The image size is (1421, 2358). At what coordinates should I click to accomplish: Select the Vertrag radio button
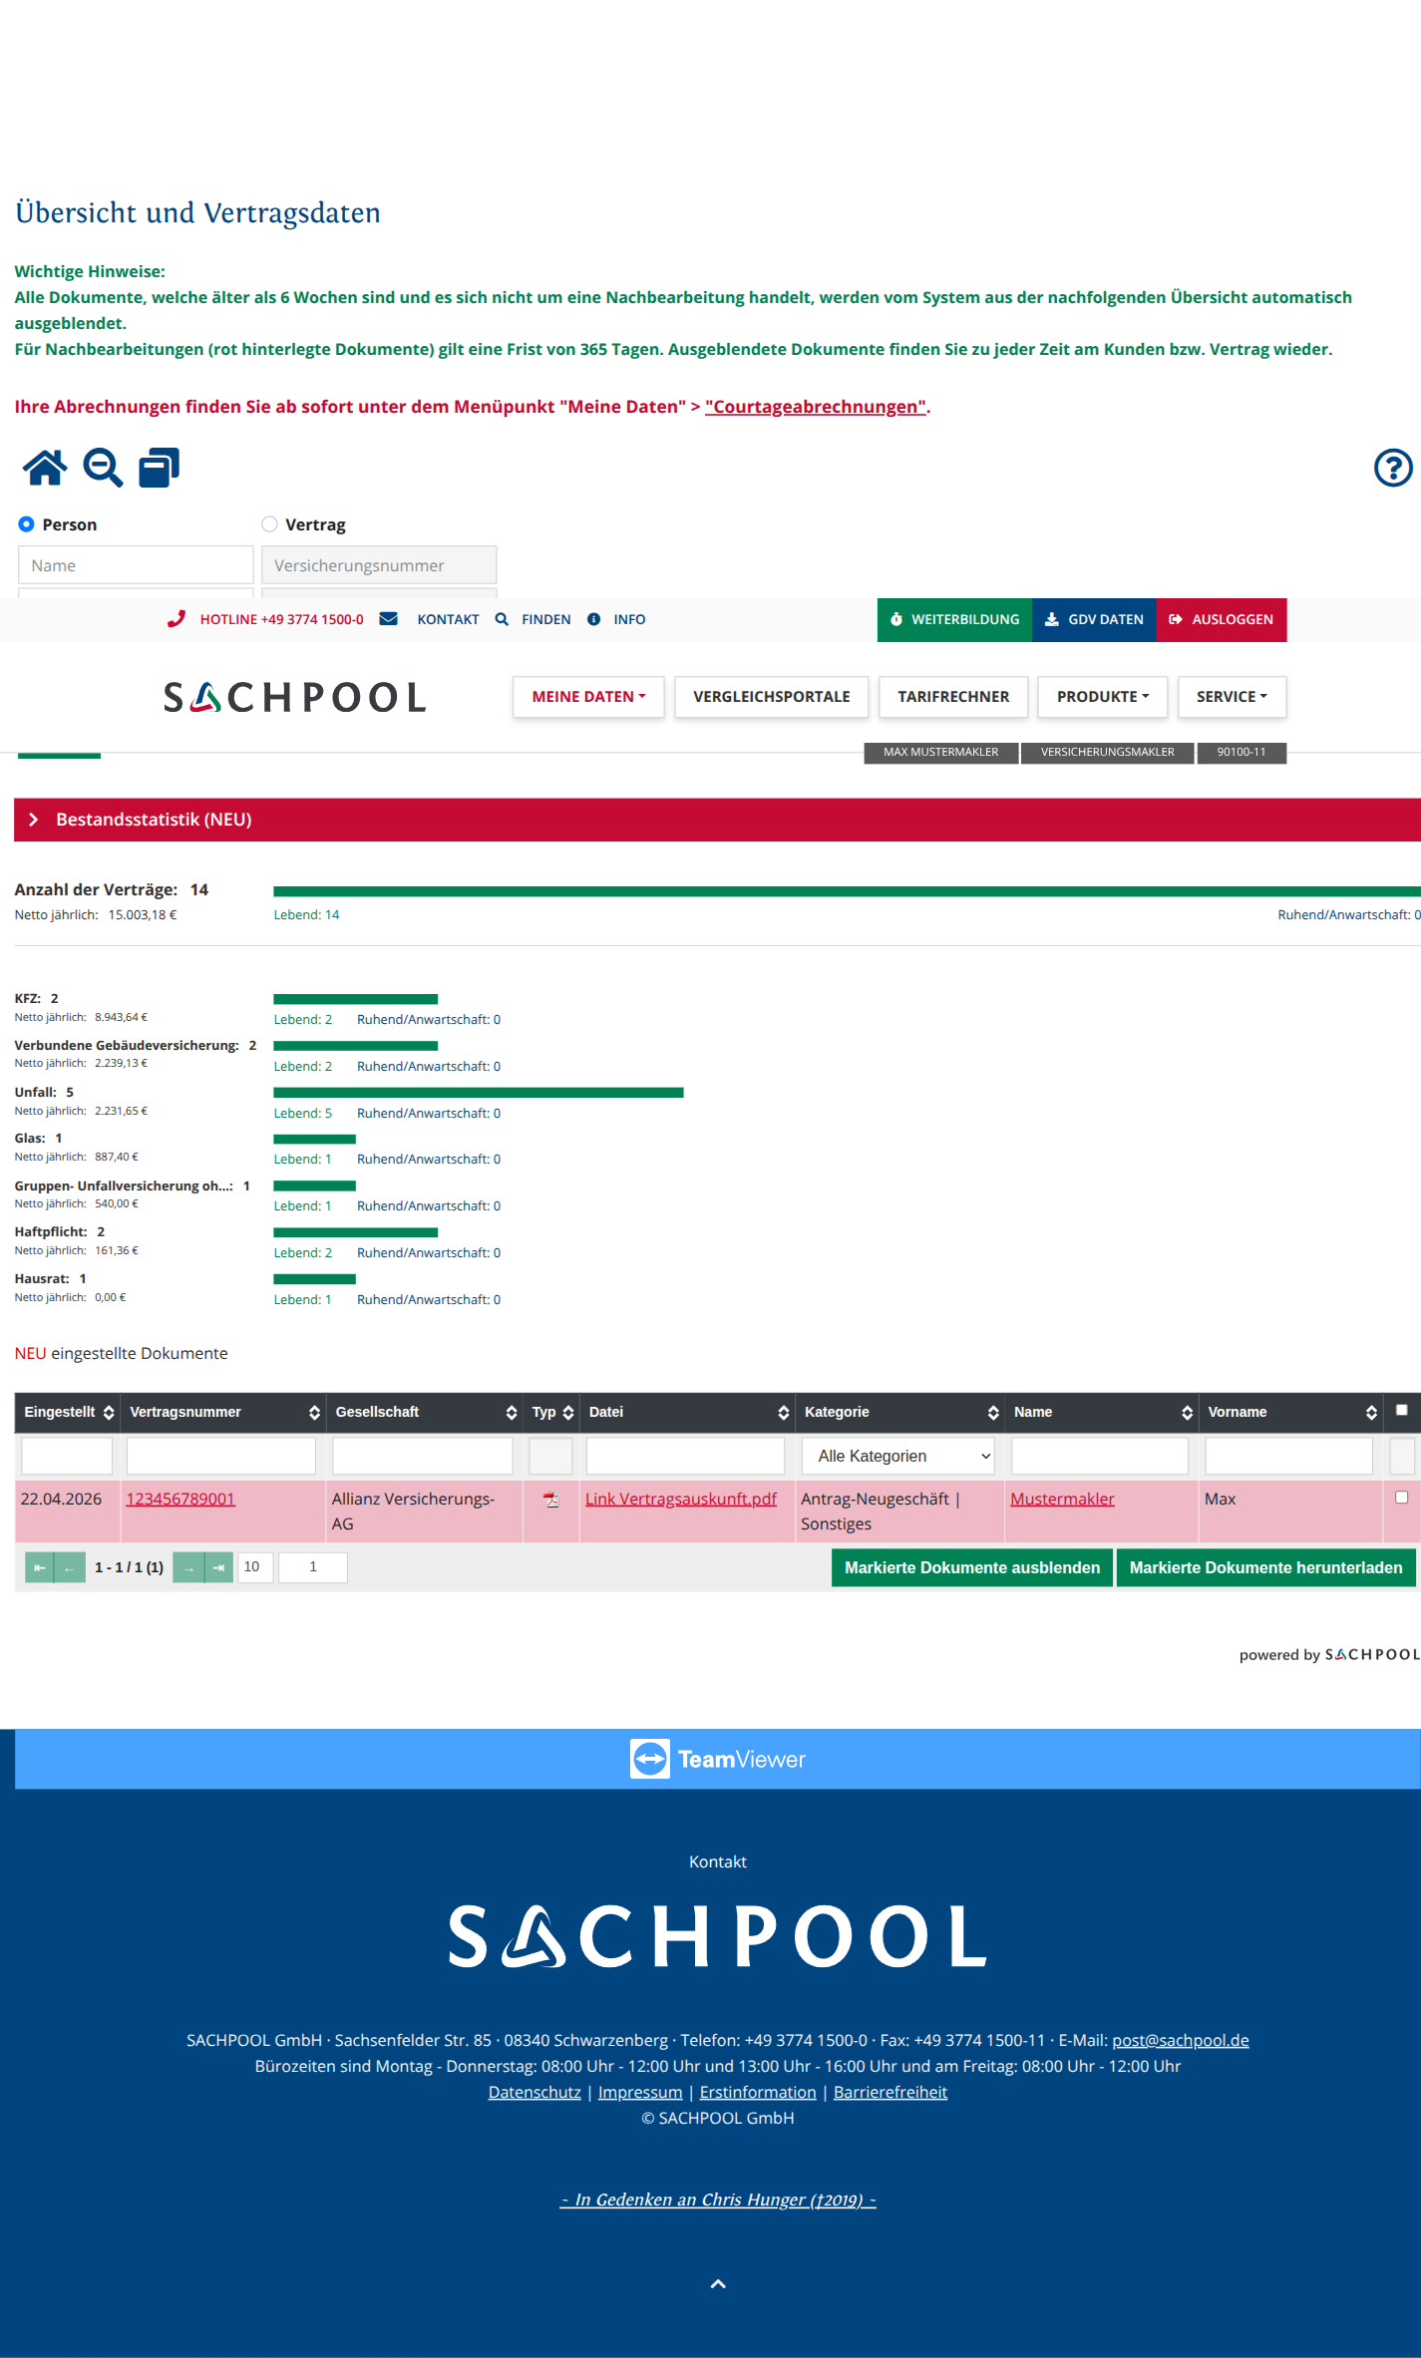(269, 524)
